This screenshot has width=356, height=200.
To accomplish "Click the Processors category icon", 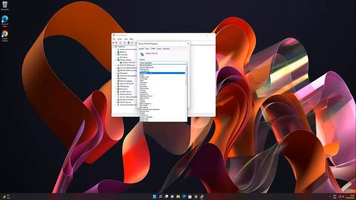I will (118, 89).
